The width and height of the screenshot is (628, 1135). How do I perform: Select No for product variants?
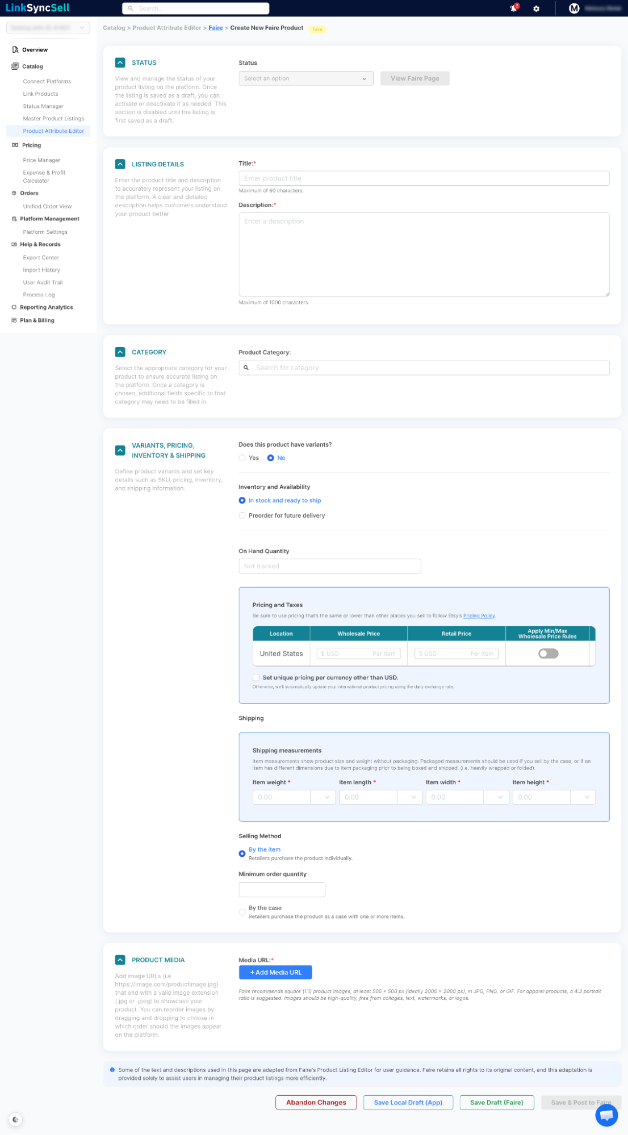click(x=271, y=458)
